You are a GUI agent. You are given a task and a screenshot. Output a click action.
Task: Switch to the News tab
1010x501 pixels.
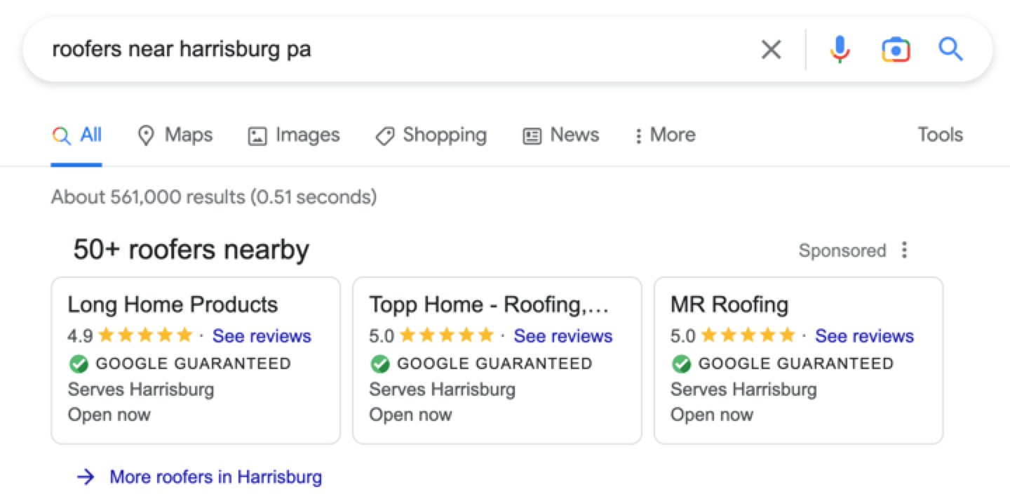pyautogui.click(x=560, y=135)
